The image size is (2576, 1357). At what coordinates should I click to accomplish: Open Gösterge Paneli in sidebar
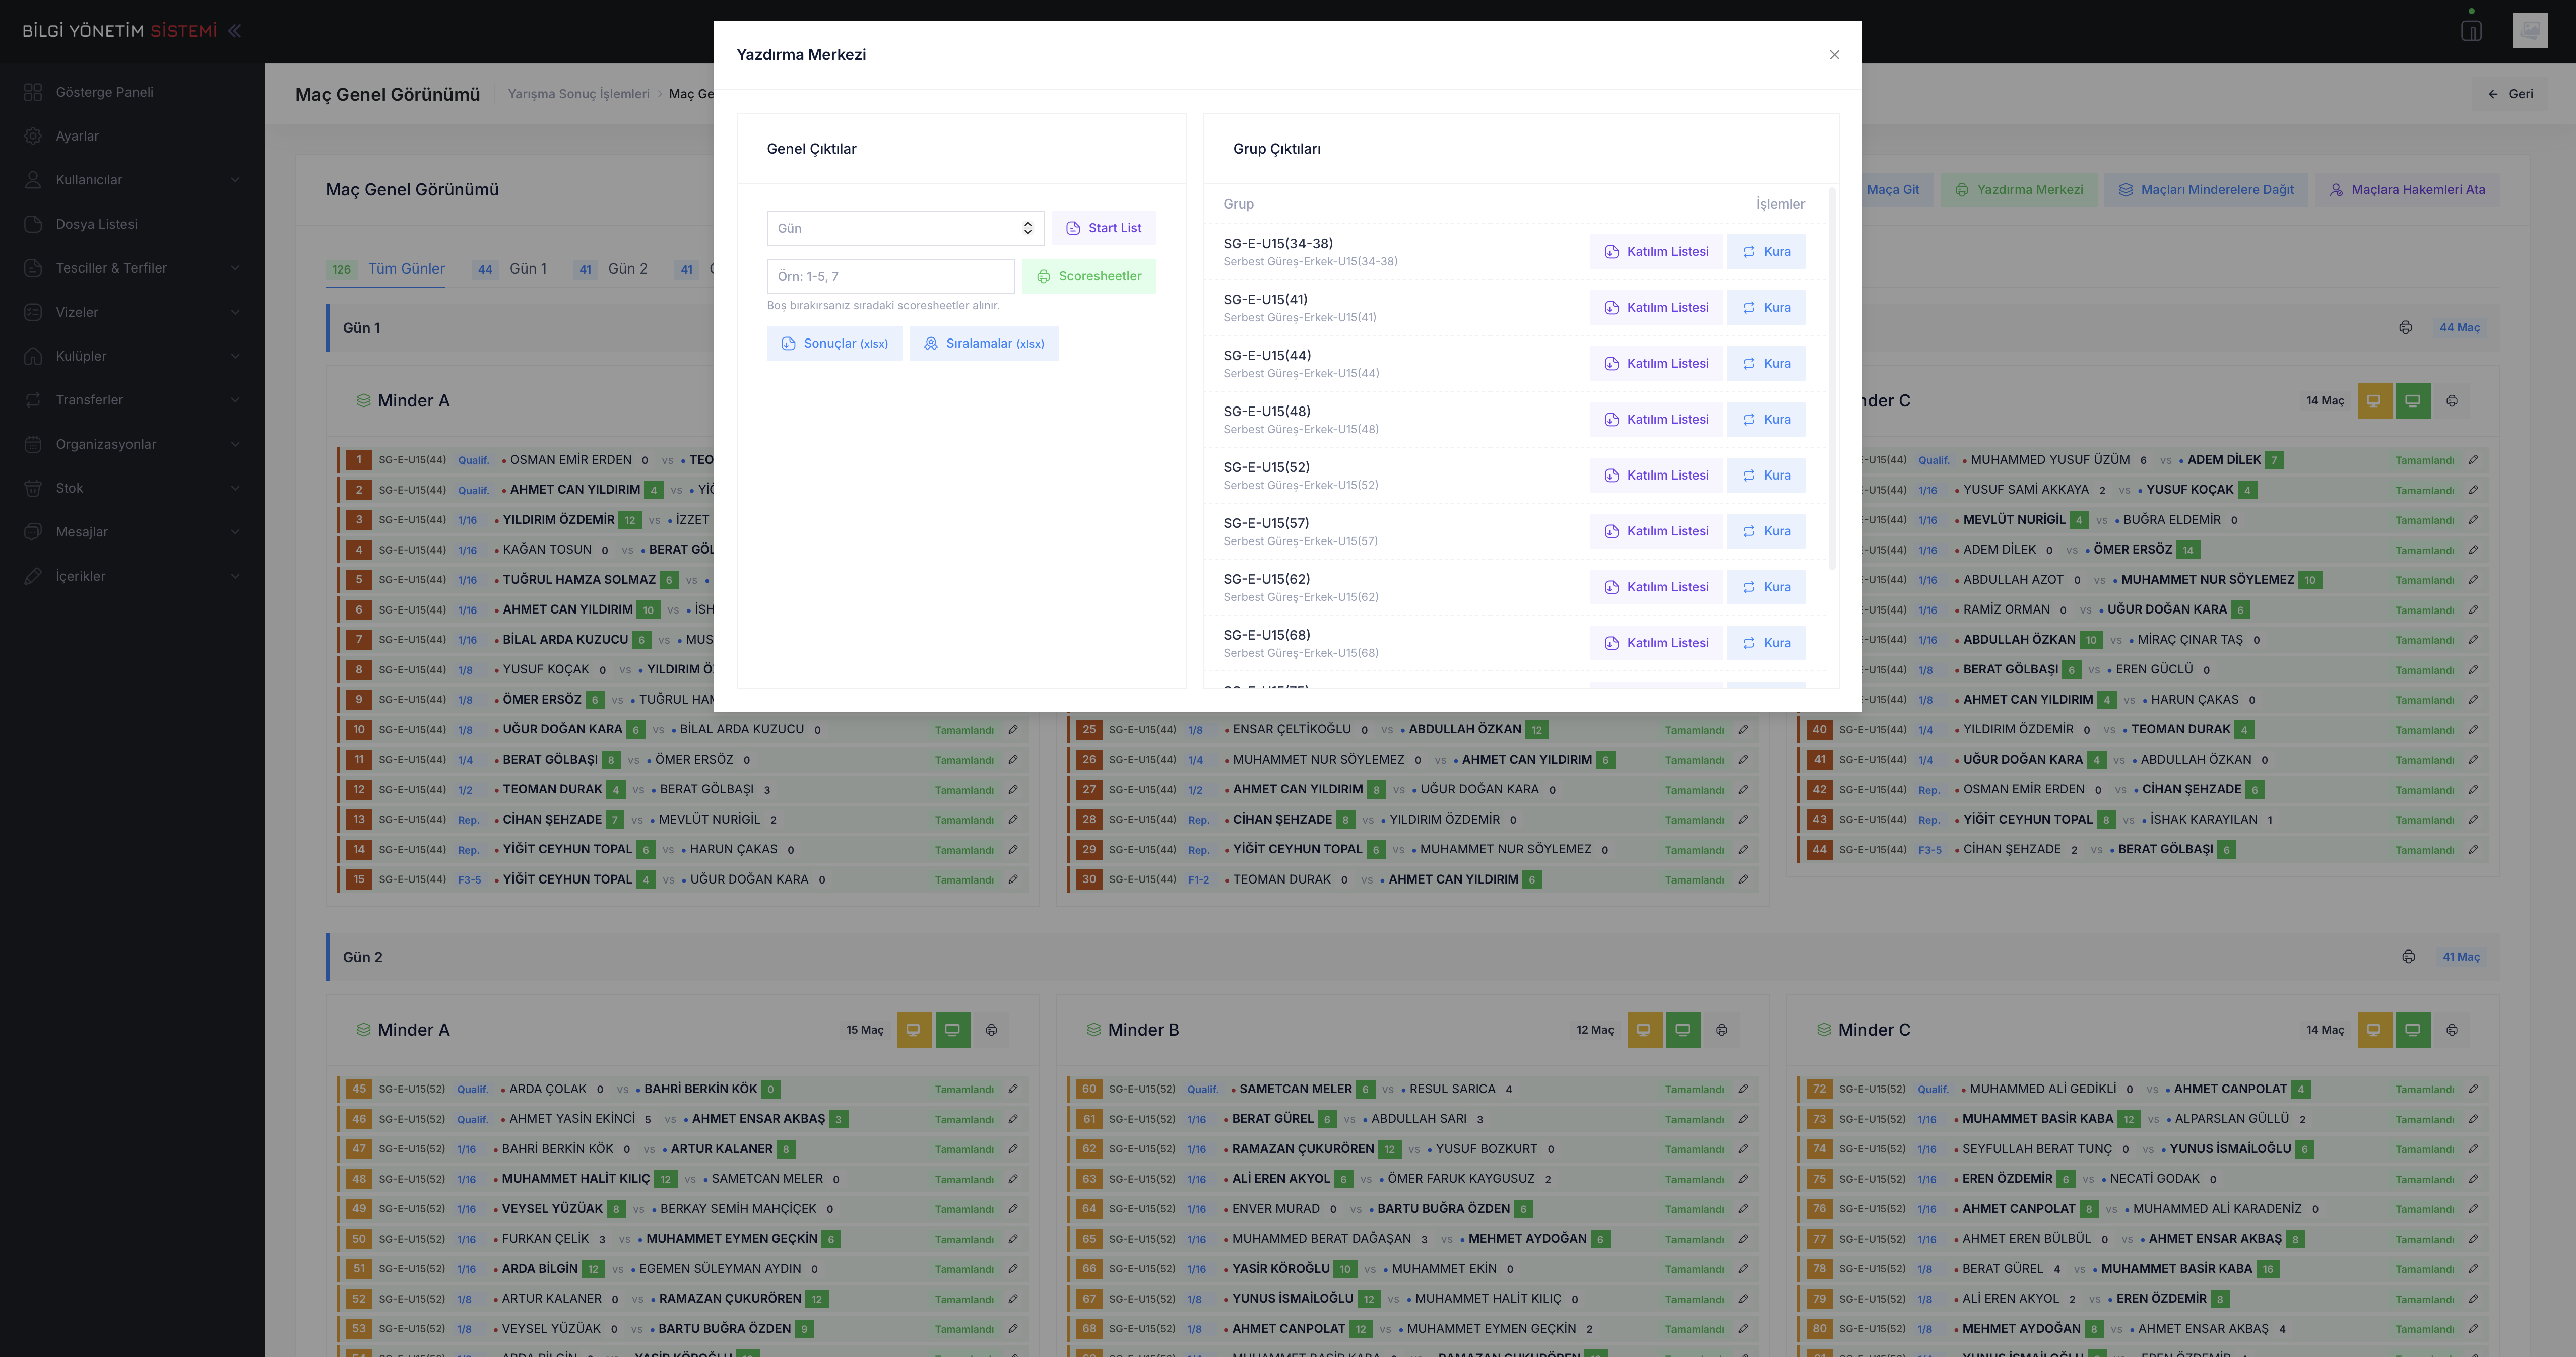pos(132,92)
